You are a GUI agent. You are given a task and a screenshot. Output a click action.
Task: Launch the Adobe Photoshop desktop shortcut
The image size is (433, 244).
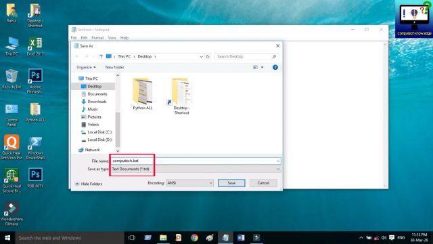[x=35, y=81]
